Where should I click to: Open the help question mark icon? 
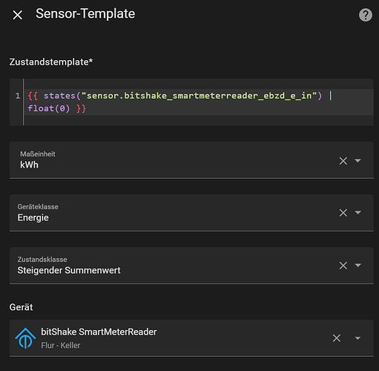[x=366, y=15]
